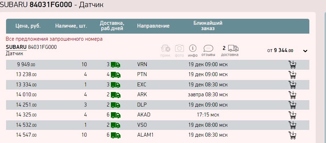Screen dimensions: 326x143
Task: Add the ARK offer to cart
Action: [293, 95]
